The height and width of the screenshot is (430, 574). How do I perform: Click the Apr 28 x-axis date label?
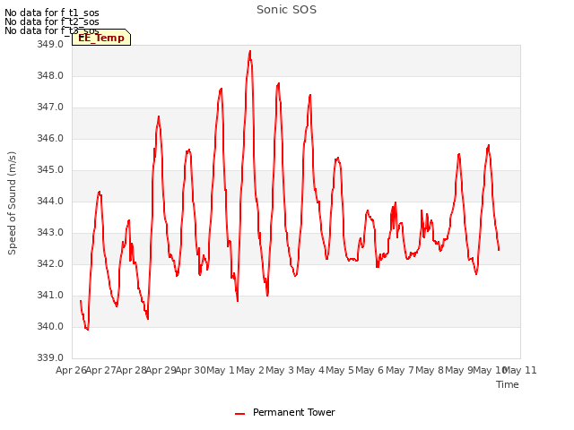pyautogui.click(x=131, y=371)
